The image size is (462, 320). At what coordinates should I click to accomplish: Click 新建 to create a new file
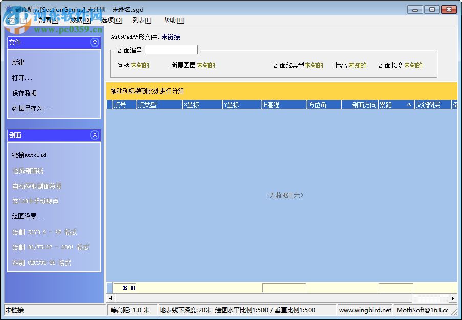click(x=18, y=62)
